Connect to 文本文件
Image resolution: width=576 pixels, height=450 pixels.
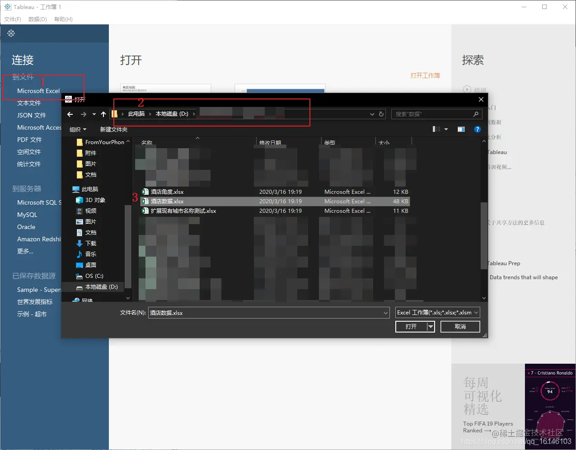tap(29, 103)
